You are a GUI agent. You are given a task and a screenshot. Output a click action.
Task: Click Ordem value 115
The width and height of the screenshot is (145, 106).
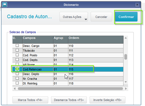coord(71,69)
